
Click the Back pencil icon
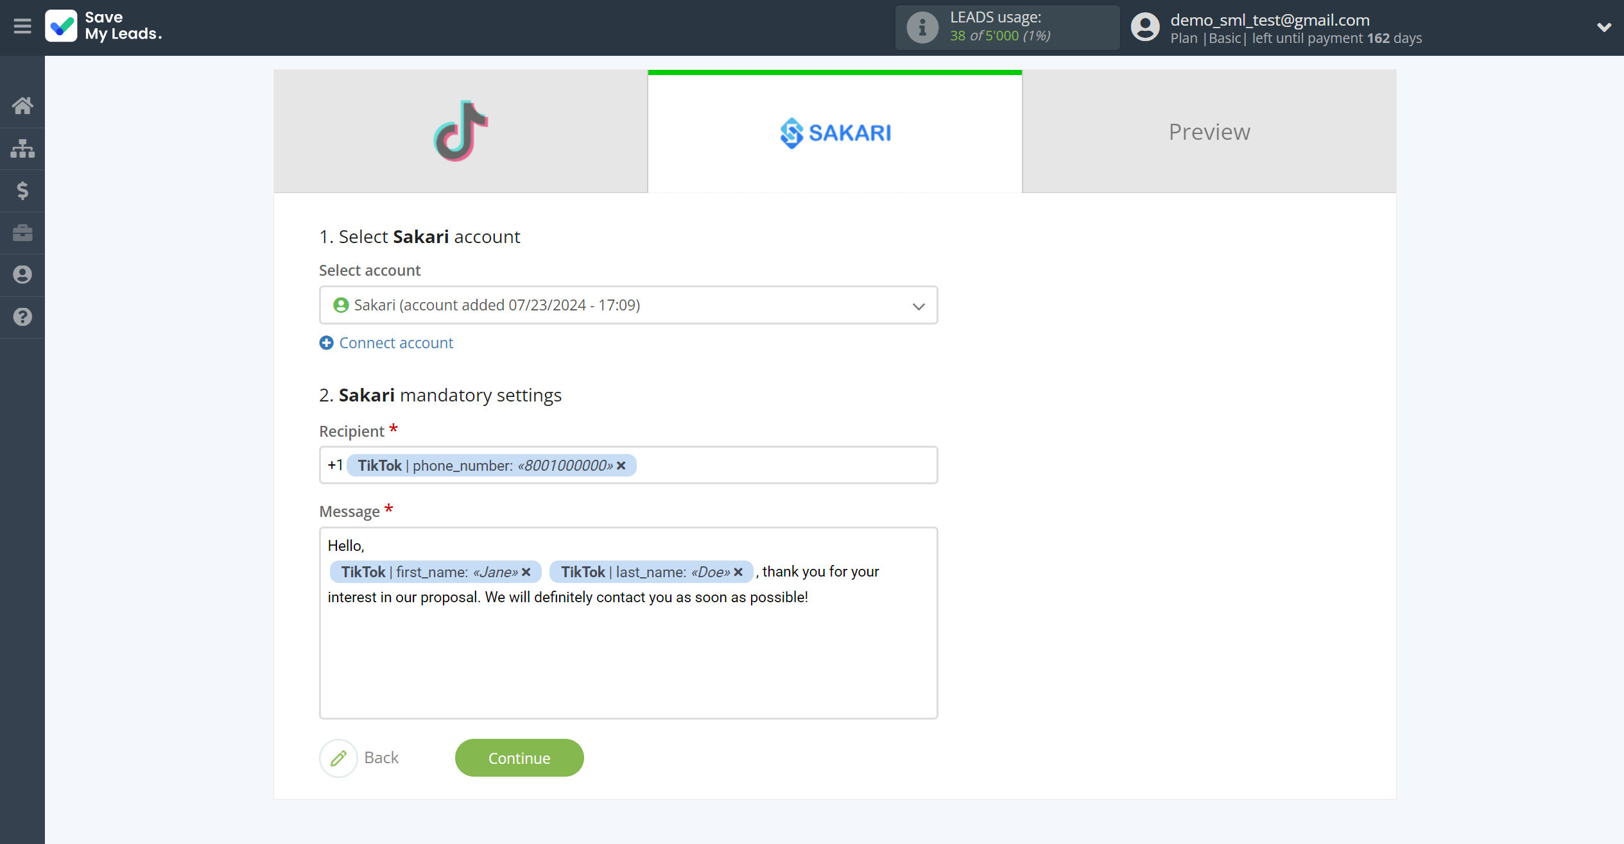tap(338, 758)
